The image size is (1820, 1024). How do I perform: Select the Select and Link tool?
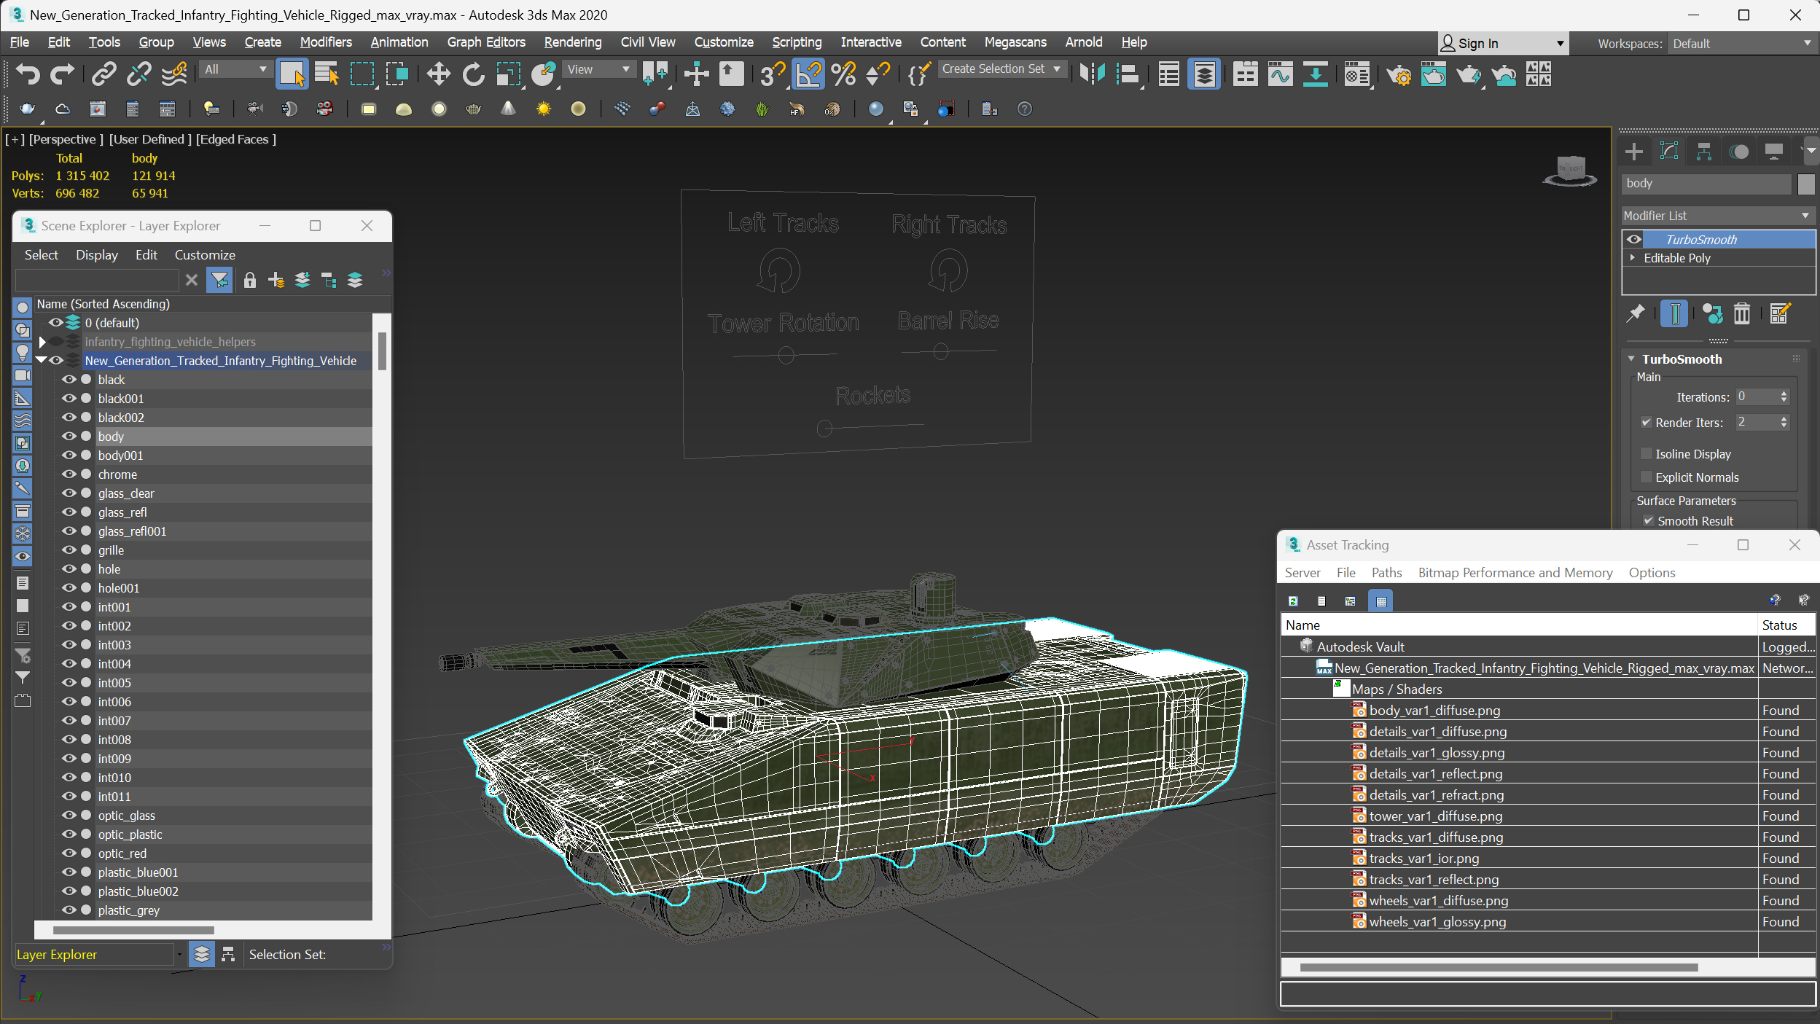tap(104, 74)
